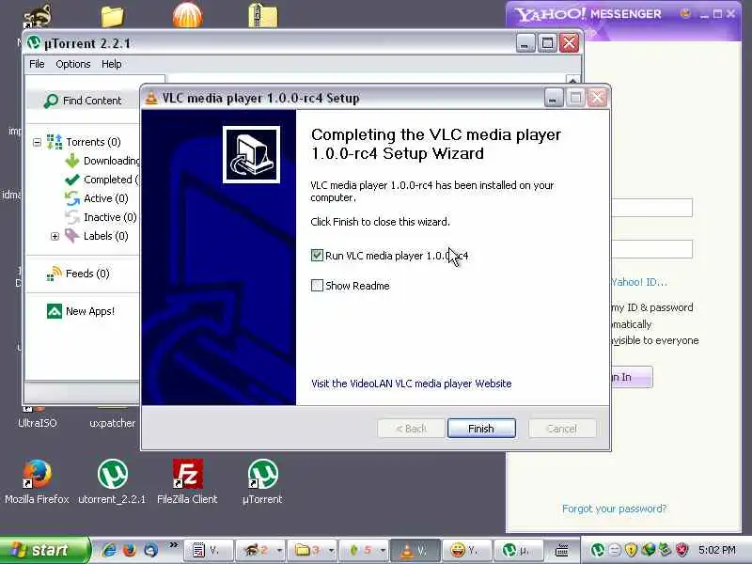Image resolution: width=752 pixels, height=564 pixels.
Task: Maximize the µTorrent 2.2.1 window
Action: click(x=547, y=43)
